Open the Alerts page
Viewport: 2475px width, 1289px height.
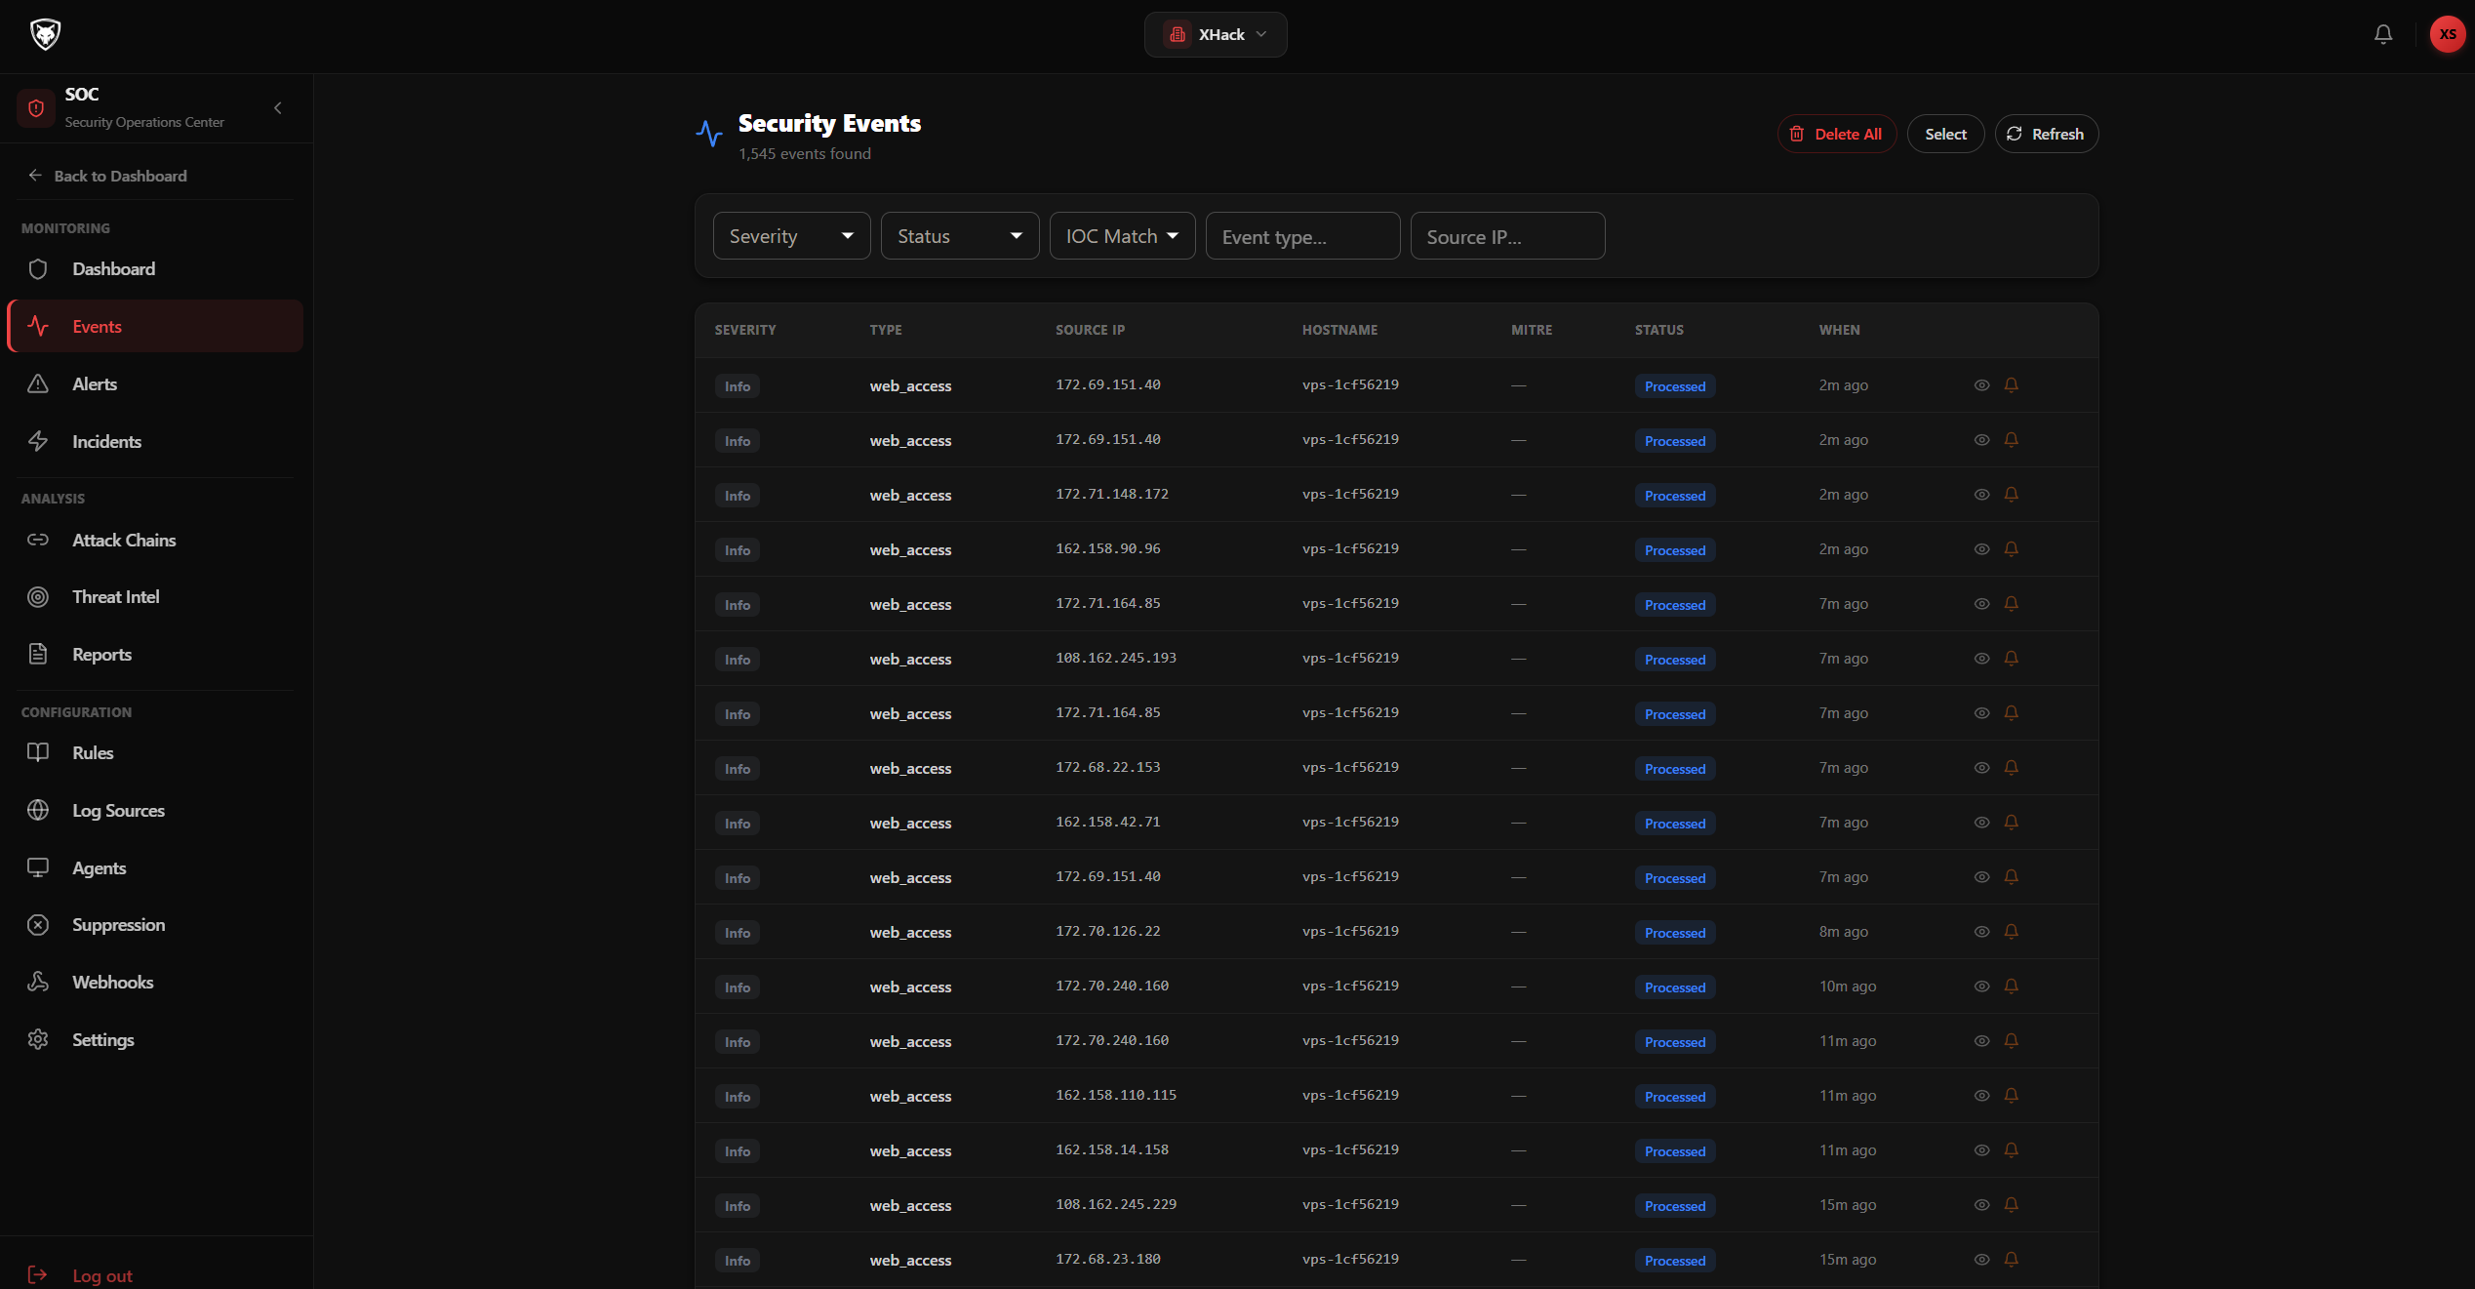tap(155, 383)
